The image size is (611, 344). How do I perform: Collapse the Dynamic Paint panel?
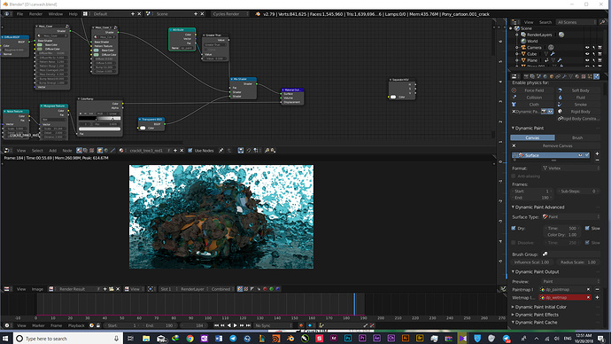pos(513,128)
